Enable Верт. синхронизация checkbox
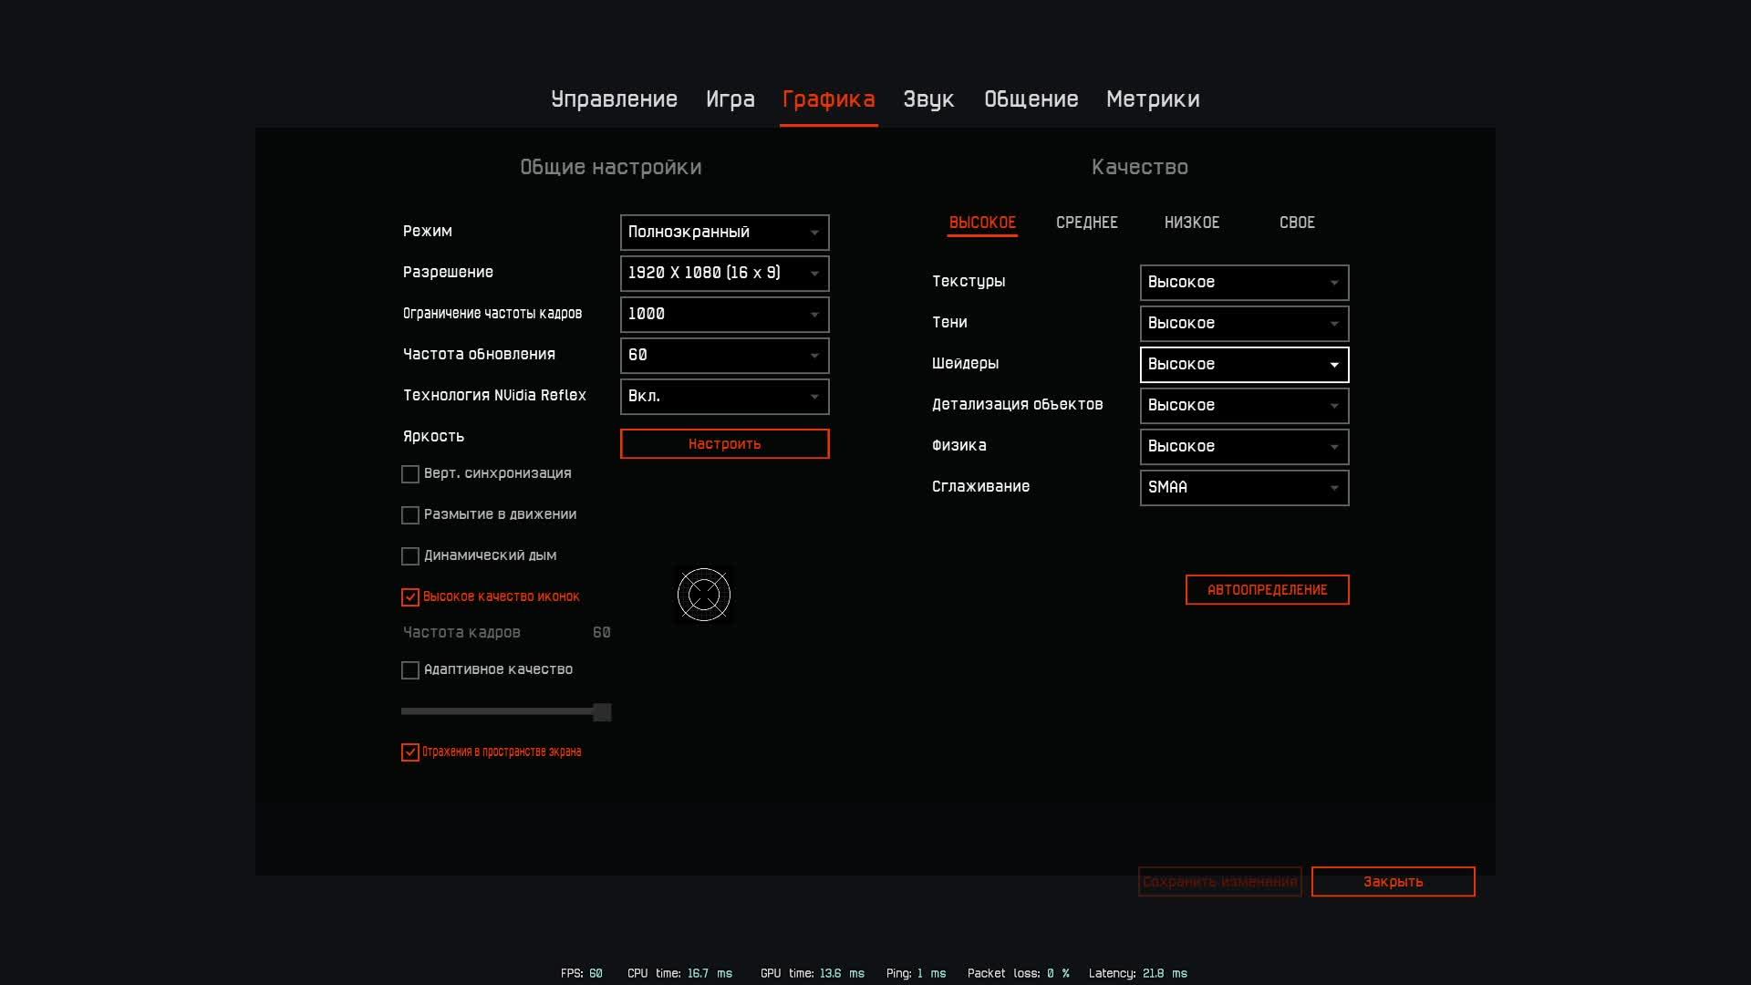 tap(410, 474)
